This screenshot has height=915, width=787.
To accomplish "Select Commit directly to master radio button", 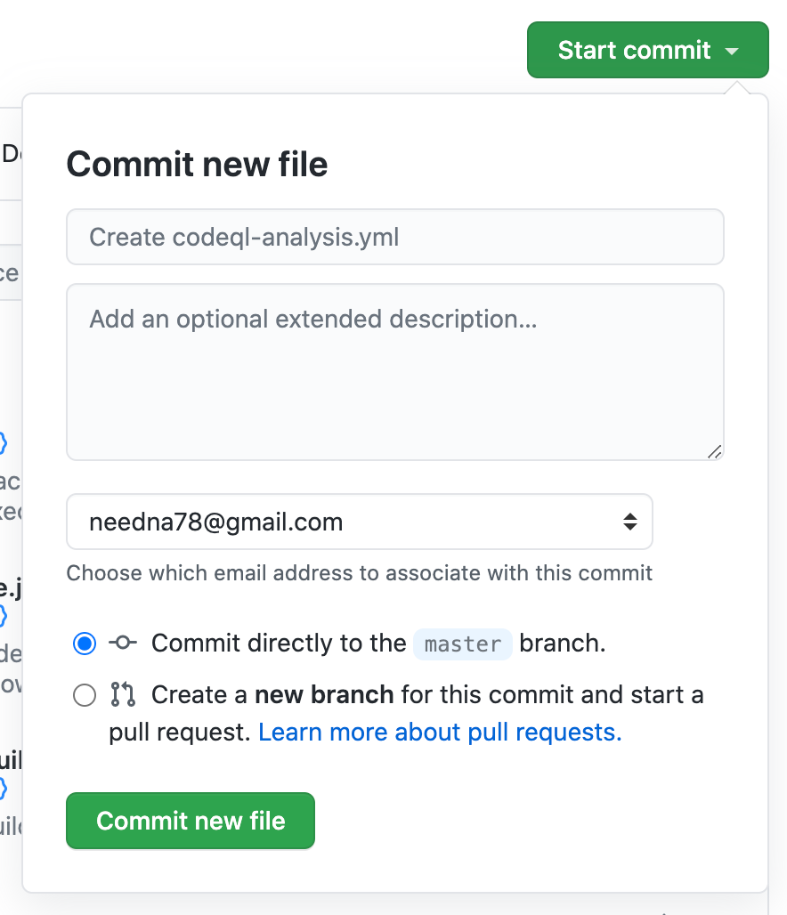I will 85,644.
